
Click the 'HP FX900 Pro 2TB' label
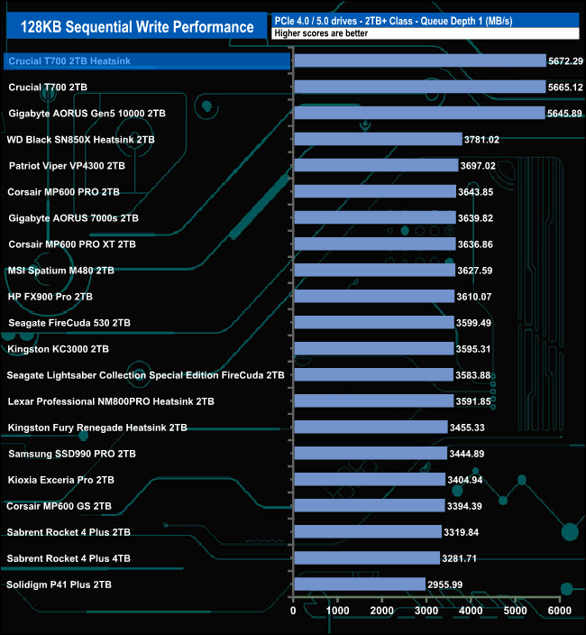(50, 297)
